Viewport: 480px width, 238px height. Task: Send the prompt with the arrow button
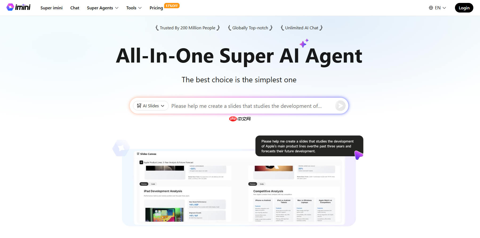340,106
